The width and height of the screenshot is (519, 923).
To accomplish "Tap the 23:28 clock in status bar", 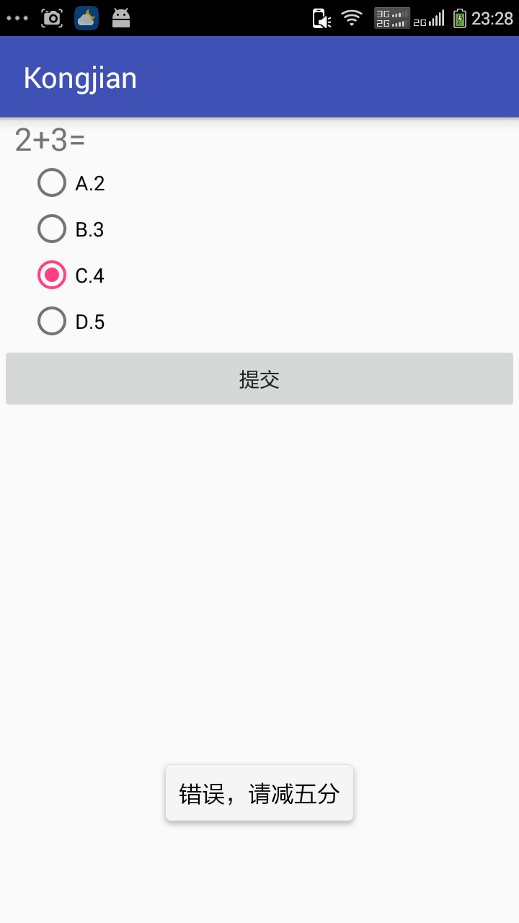I will click(492, 18).
